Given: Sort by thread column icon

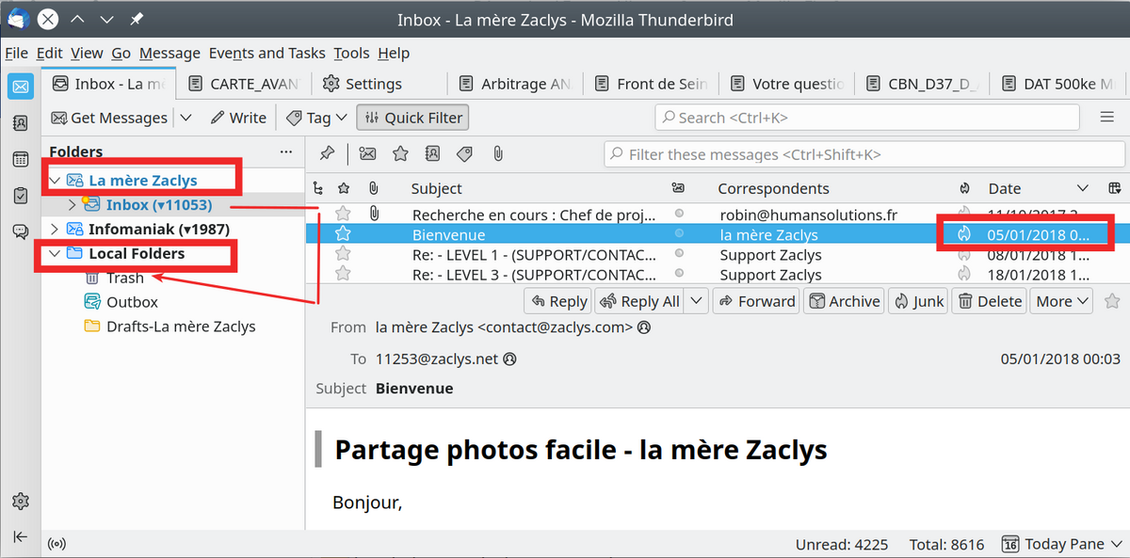Looking at the screenshot, I should coord(317,188).
